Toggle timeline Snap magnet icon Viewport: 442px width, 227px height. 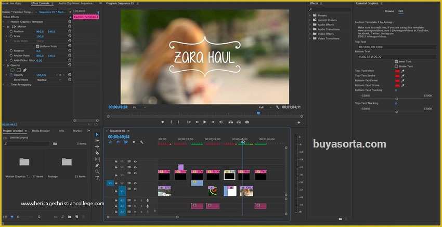point(118,142)
